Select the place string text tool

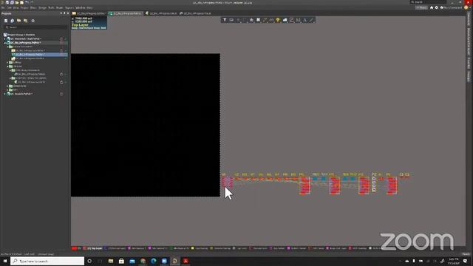304,20
